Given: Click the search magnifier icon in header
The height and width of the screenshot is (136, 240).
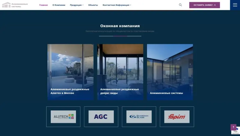Looking at the screenshot, I should pyautogui.click(x=181, y=5).
